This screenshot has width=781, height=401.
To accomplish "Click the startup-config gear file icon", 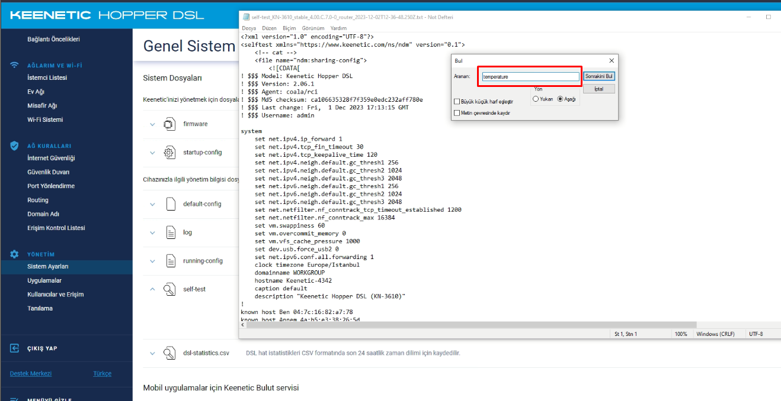I will click(x=169, y=153).
